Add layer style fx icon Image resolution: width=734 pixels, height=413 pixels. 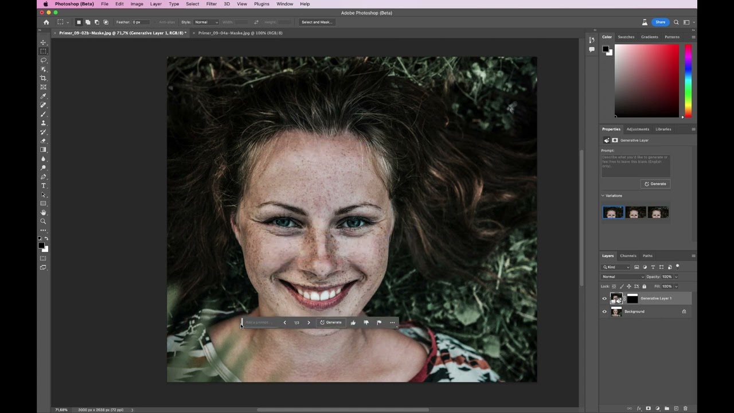click(639, 408)
